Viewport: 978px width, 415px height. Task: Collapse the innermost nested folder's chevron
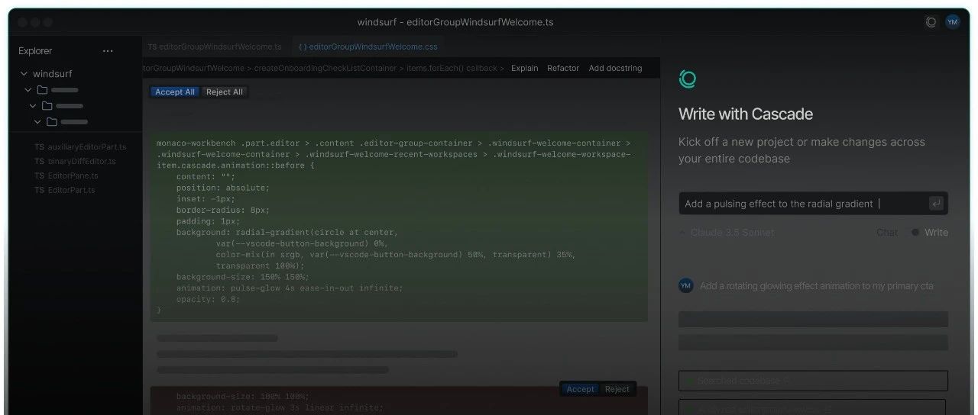[37, 121]
